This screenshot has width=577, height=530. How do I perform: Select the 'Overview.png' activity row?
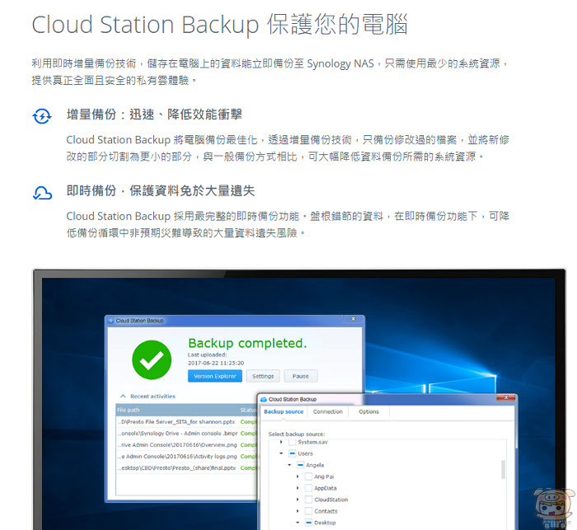tap(186, 444)
